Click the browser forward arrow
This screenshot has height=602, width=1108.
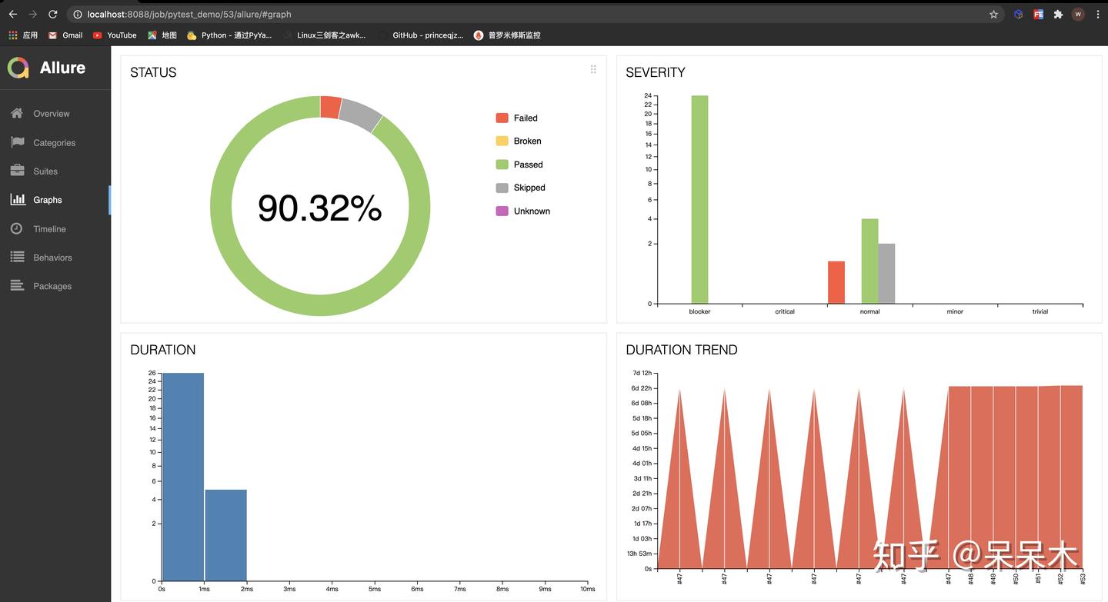tap(32, 14)
